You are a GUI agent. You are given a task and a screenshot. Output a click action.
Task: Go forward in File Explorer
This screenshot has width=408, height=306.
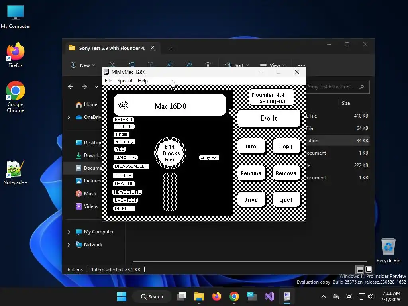pyautogui.click(x=84, y=87)
